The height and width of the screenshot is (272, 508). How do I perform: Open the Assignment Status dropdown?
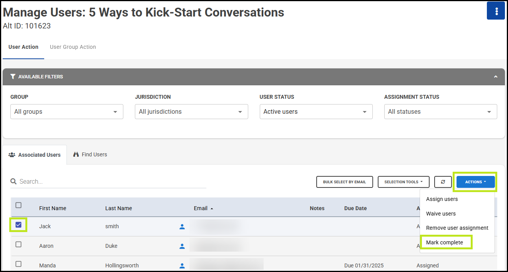tap(440, 112)
